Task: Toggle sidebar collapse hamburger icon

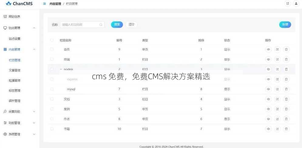Action: (x=45, y=4)
